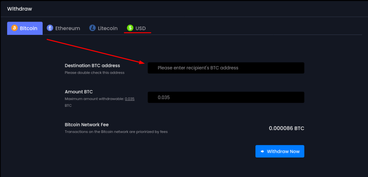Select the Litecoin tab
The width and height of the screenshot is (368, 177).
pos(108,28)
